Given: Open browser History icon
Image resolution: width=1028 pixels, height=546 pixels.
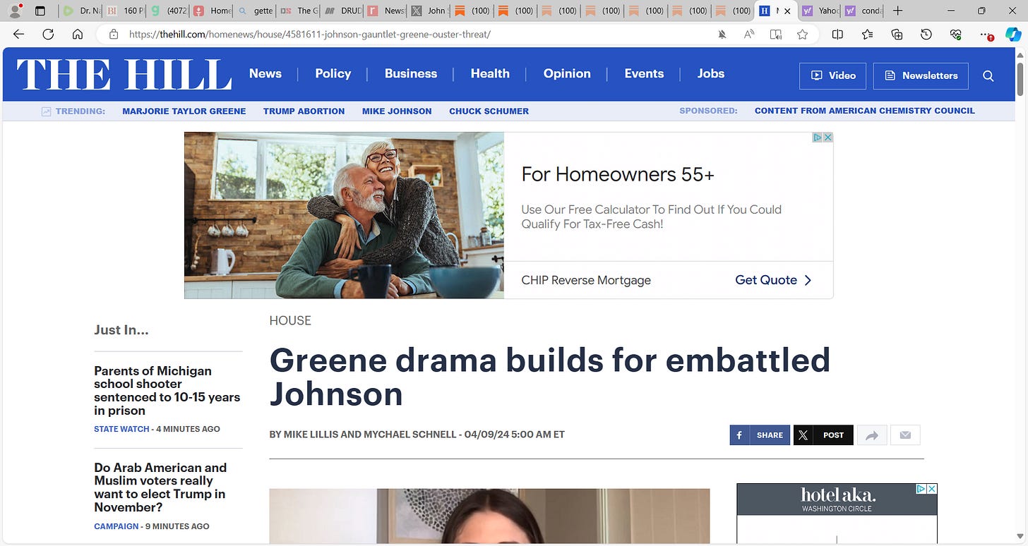Looking at the screenshot, I should [x=926, y=34].
